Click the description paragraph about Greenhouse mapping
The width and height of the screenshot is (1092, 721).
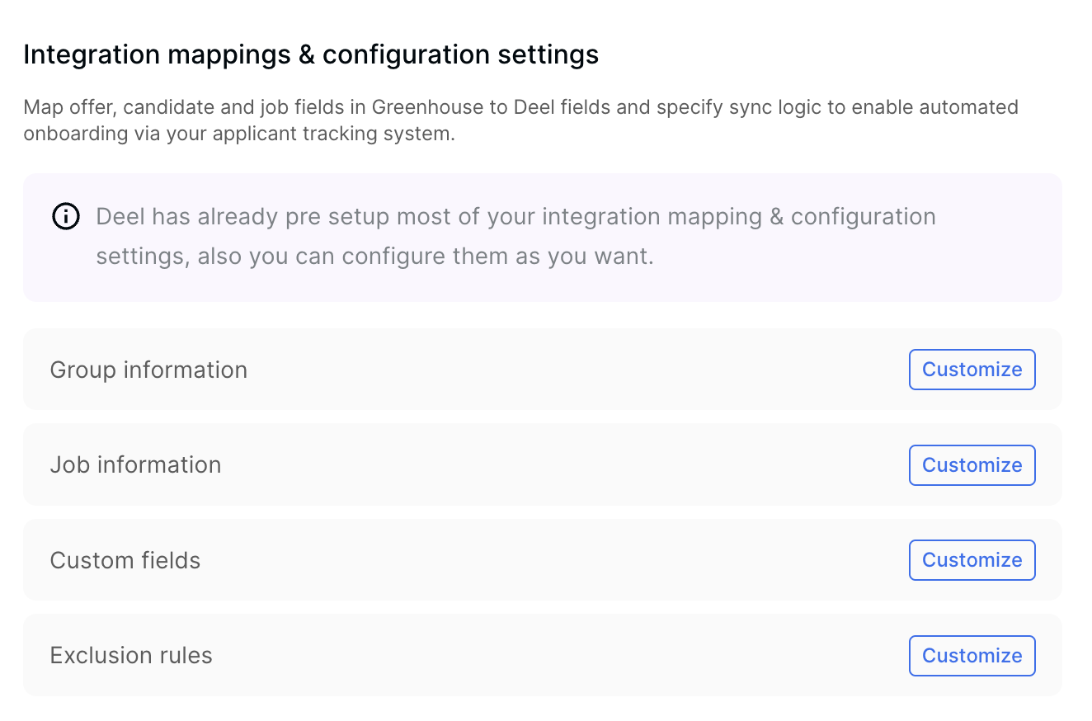[520, 120]
